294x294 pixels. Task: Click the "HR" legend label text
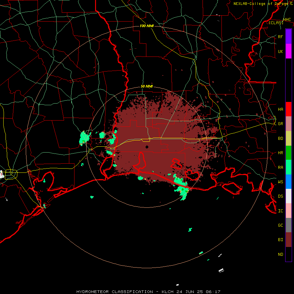coord(280,153)
